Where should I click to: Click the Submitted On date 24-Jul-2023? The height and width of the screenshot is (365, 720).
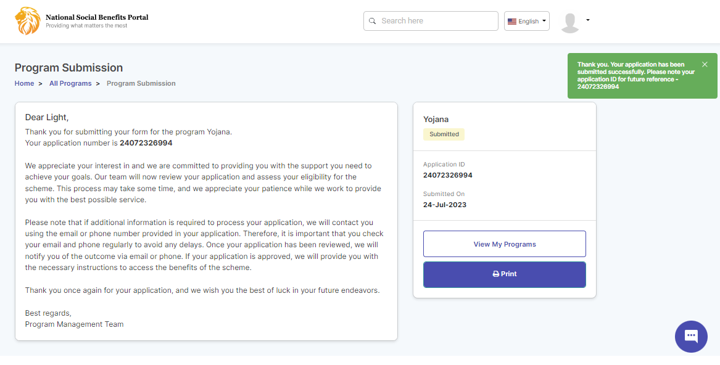coord(444,205)
